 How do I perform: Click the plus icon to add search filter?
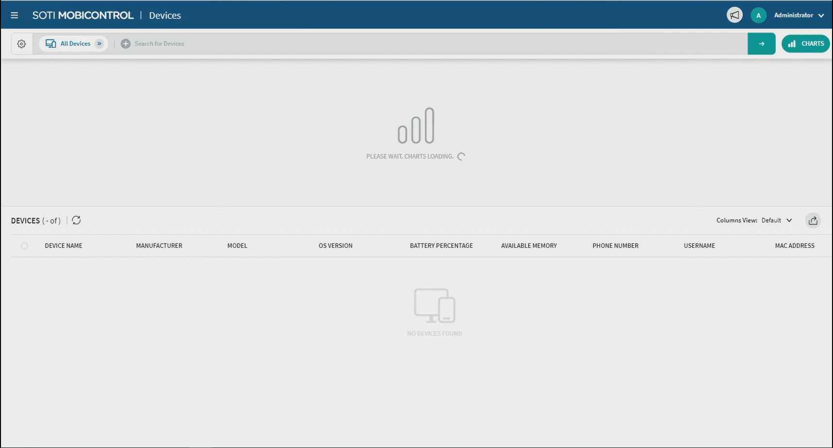(x=126, y=44)
